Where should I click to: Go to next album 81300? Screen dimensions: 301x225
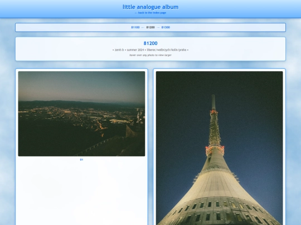coord(166,27)
